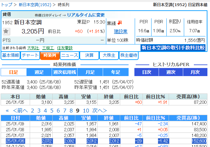Click the red arrow performance icon
Screen dimensions: 210x147
pos(120,23)
